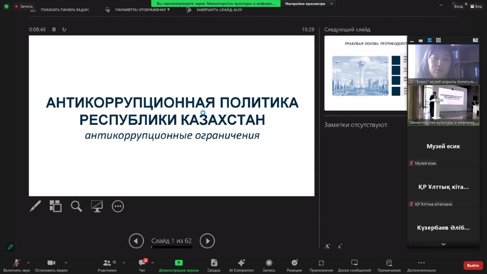
Task: Open Доски сообщений whiteboards
Action: [355, 263]
